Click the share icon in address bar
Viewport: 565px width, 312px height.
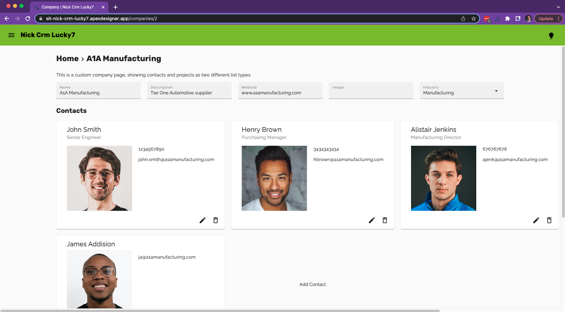point(463,19)
